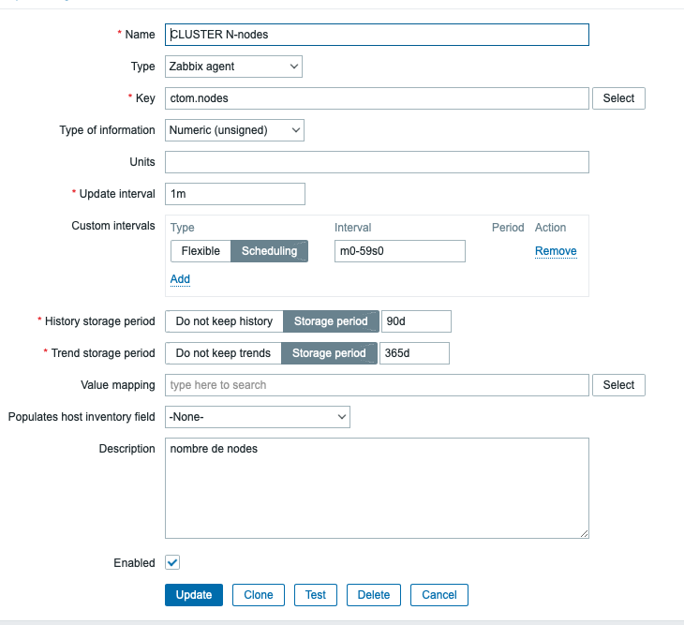Click Select button next to Value mapping
Screen dimensions: 684x625
tap(618, 385)
